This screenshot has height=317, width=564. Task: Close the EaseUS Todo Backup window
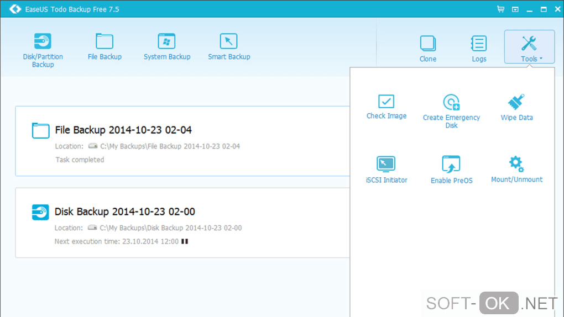(557, 9)
